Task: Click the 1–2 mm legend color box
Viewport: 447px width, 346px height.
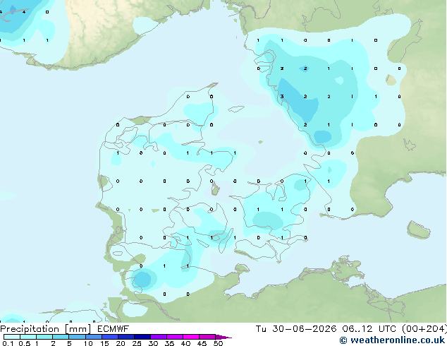Action: click(x=44, y=337)
